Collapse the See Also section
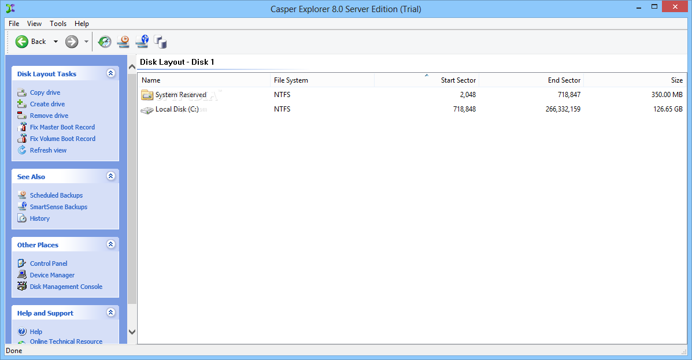This screenshot has width=692, height=360. 111,176
